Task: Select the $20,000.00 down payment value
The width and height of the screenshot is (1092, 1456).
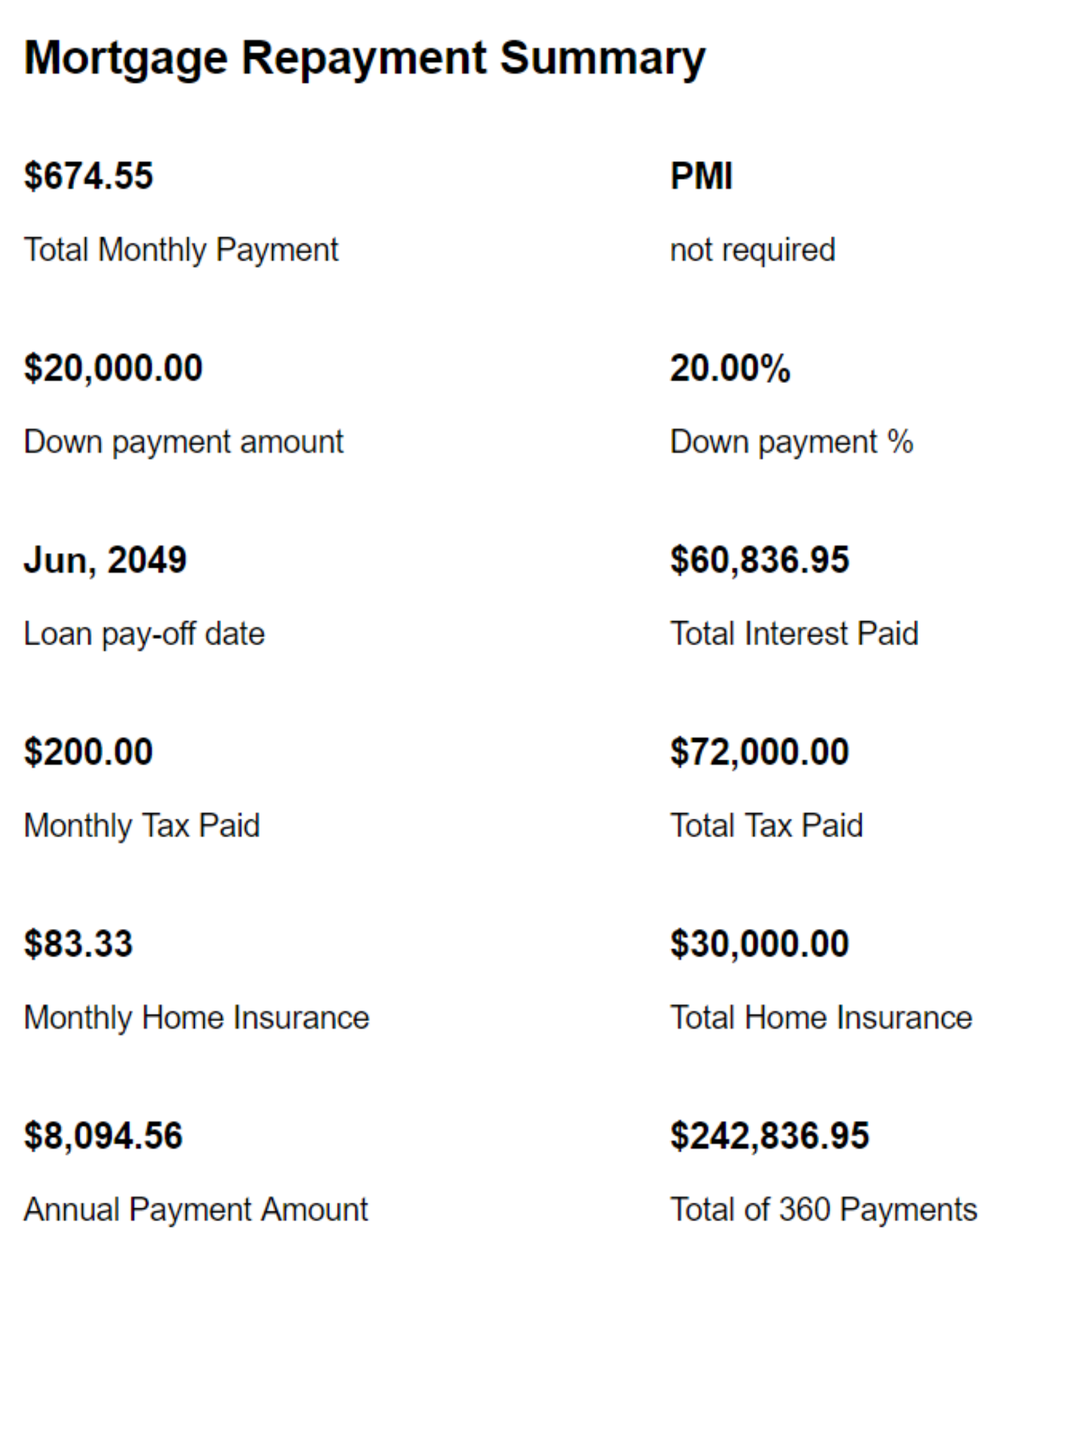Action: [x=113, y=368]
